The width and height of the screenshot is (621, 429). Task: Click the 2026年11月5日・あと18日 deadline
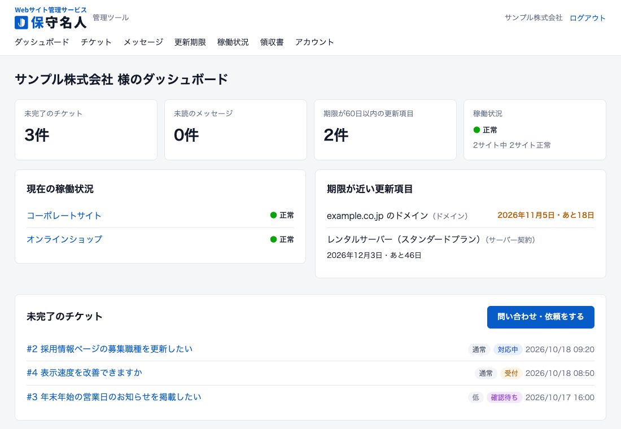pyautogui.click(x=546, y=215)
